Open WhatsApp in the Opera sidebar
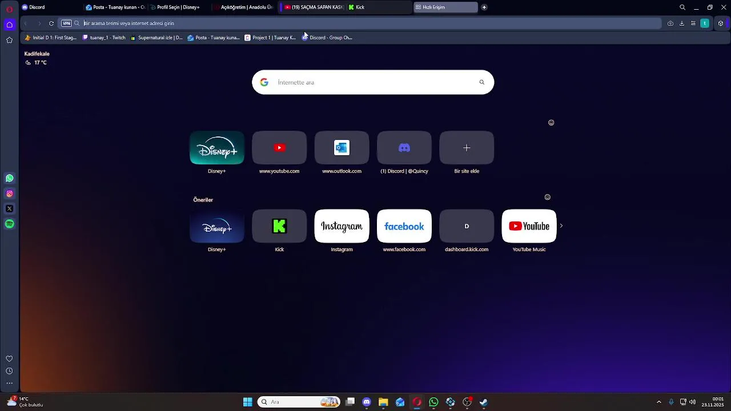Viewport: 731px width, 411px height. [x=9, y=178]
